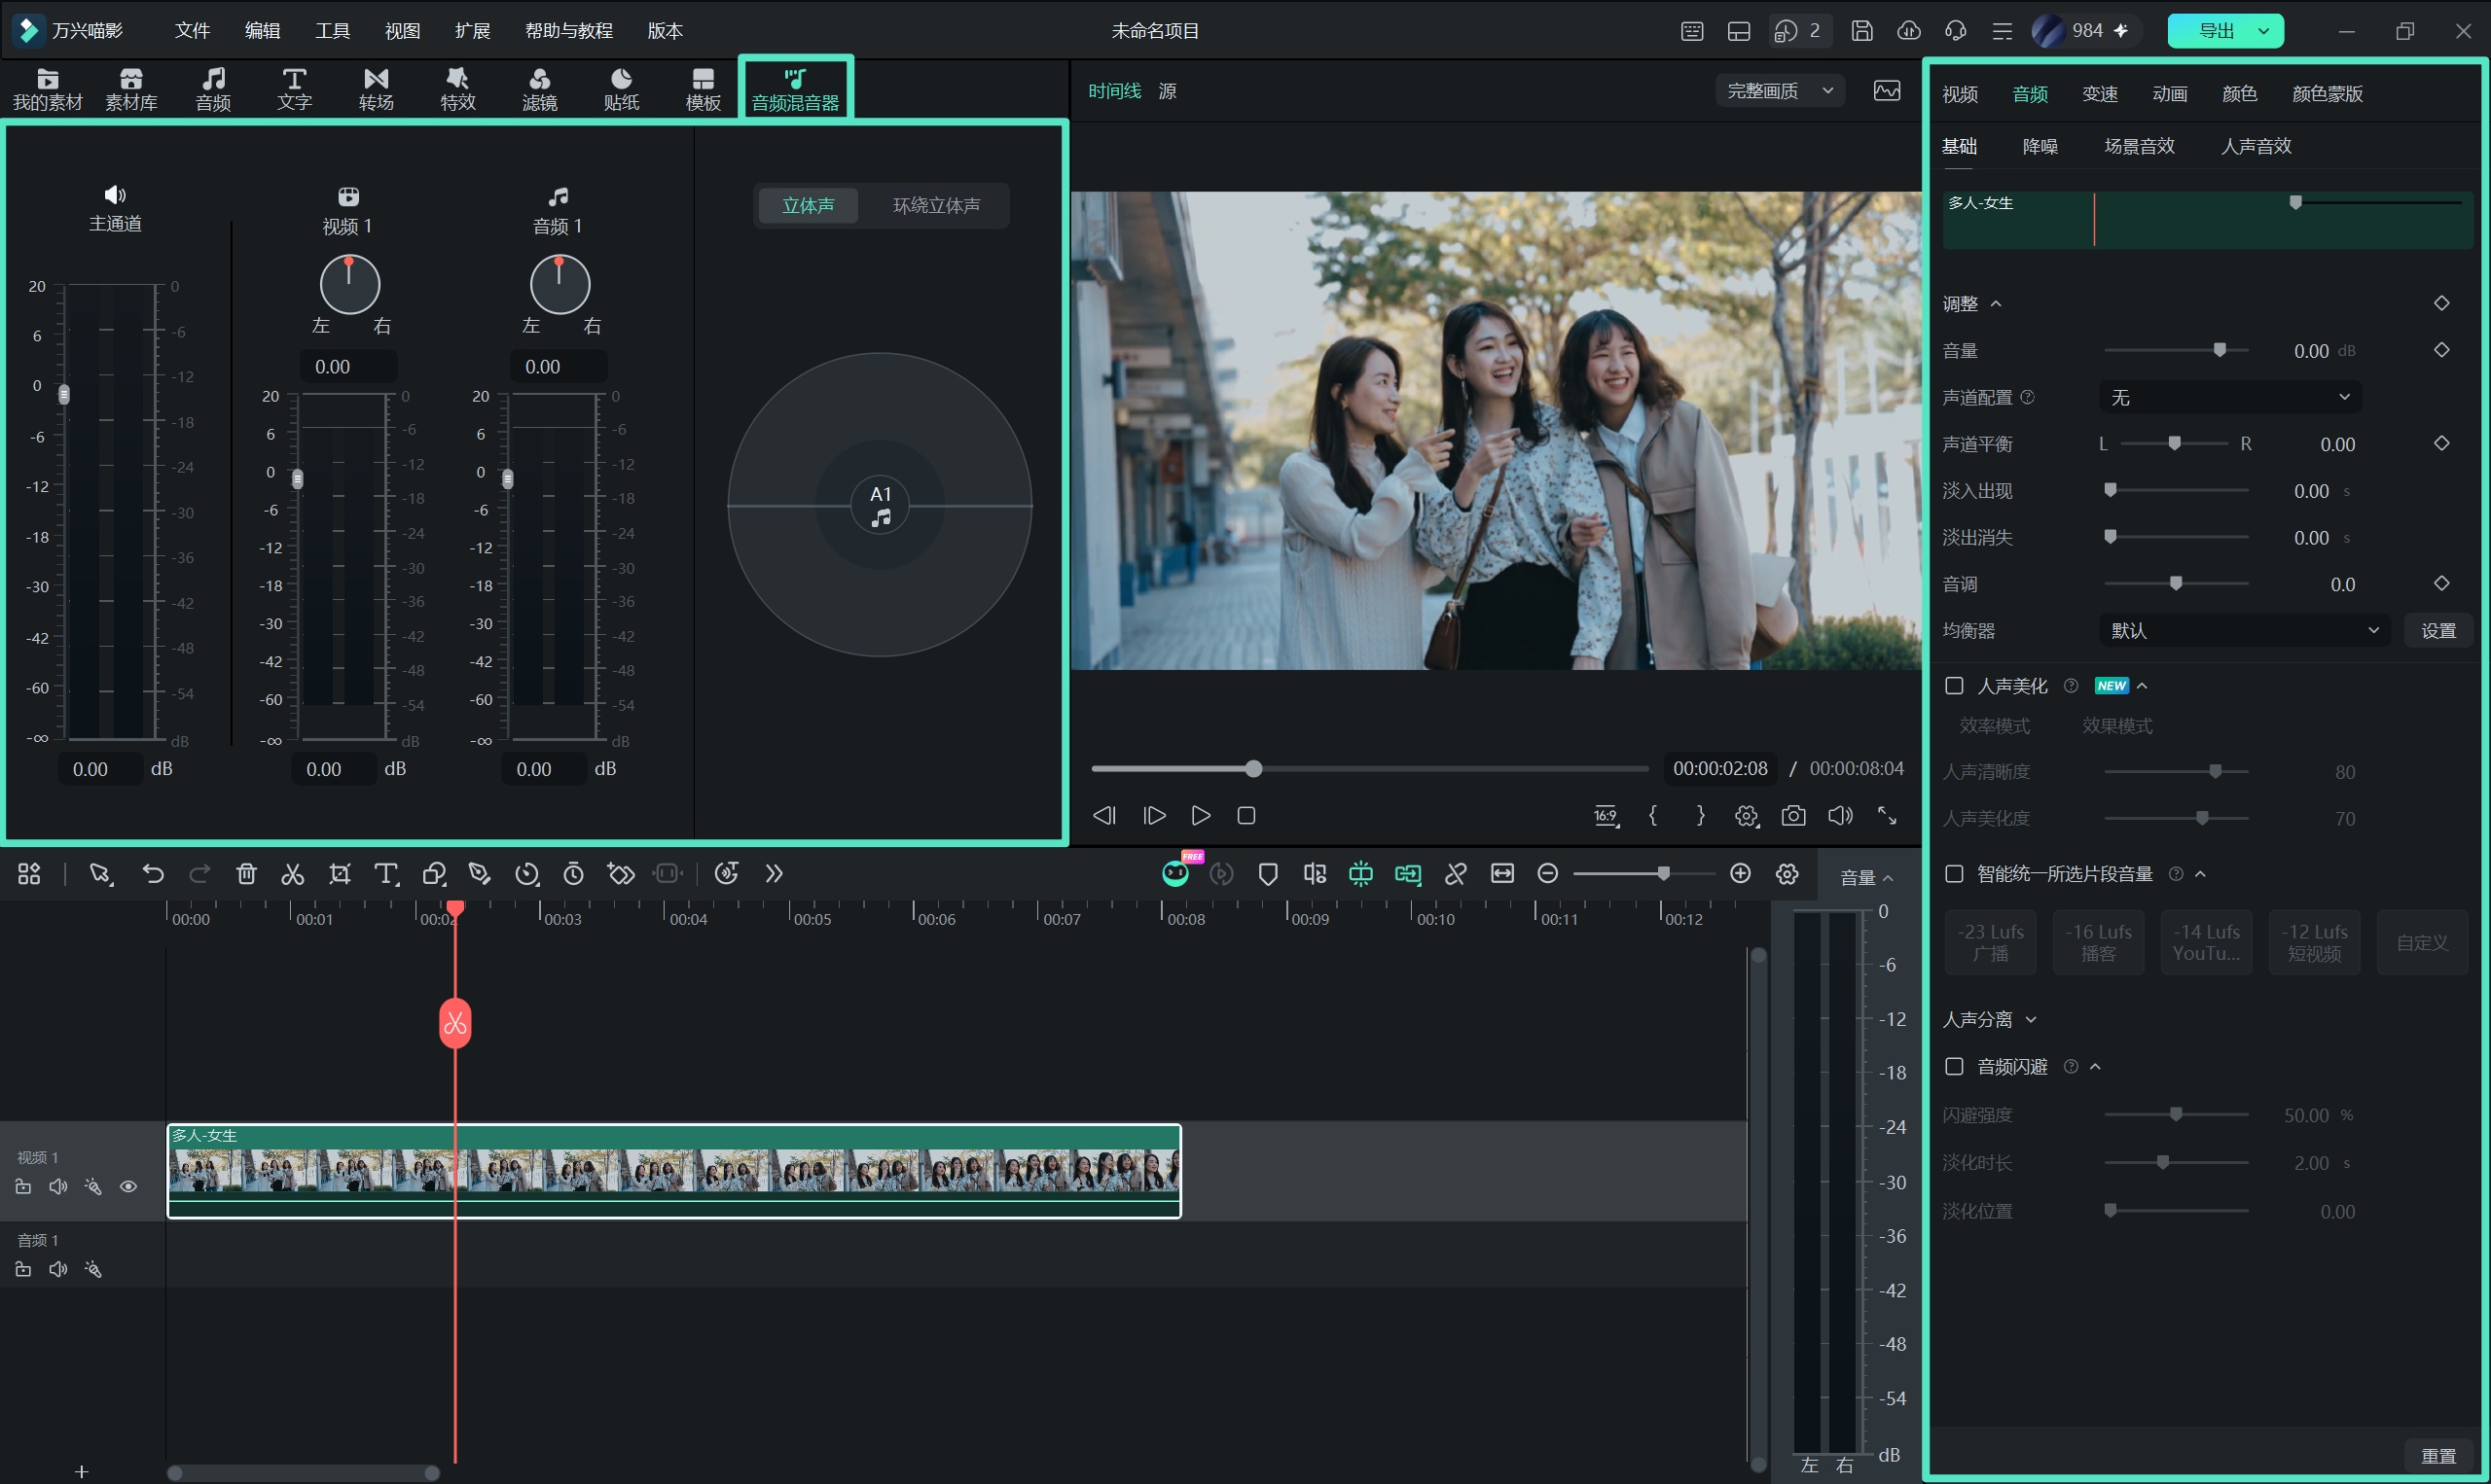Click the text tool icon in timeline toolbar
2491x1484 pixels.
click(386, 874)
